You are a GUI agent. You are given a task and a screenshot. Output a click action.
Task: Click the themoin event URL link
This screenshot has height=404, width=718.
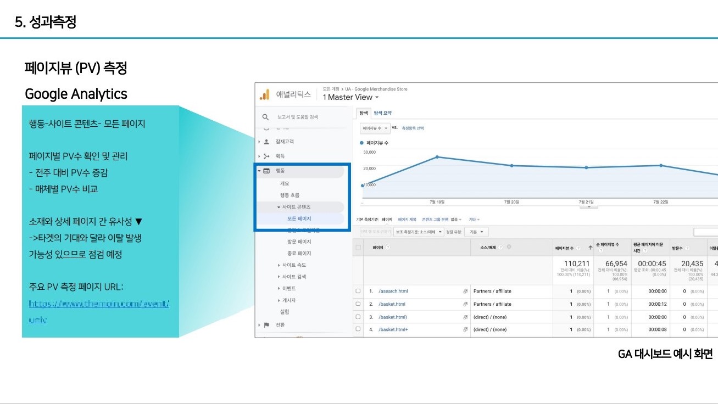[x=99, y=311]
